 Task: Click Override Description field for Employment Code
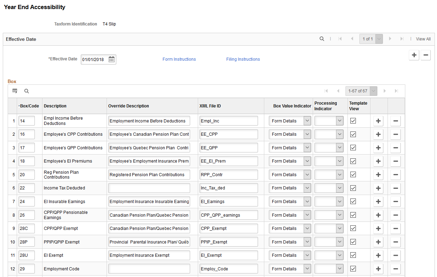(x=149, y=269)
